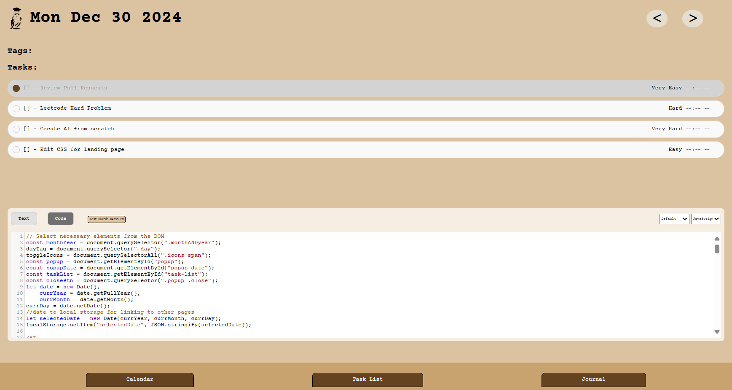Open the JavaScript language dropdown
732x390 pixels.
pyautogui.click(x=706, y=219)
